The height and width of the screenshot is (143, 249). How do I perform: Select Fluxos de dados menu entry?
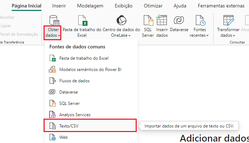[x=90, y=81]
